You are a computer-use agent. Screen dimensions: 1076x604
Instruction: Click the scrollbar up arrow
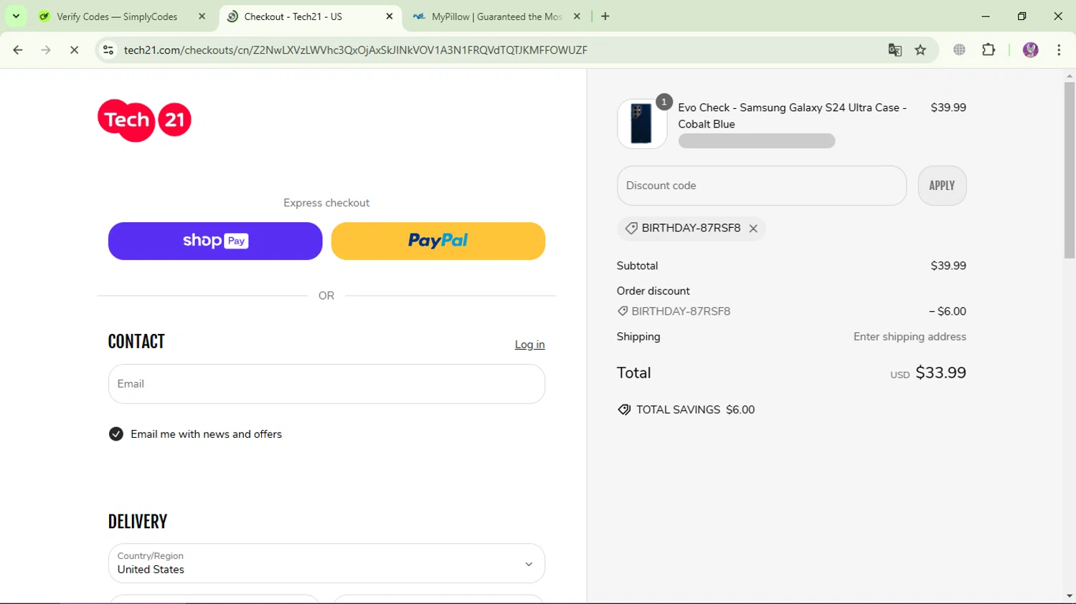click(1070, 75)
